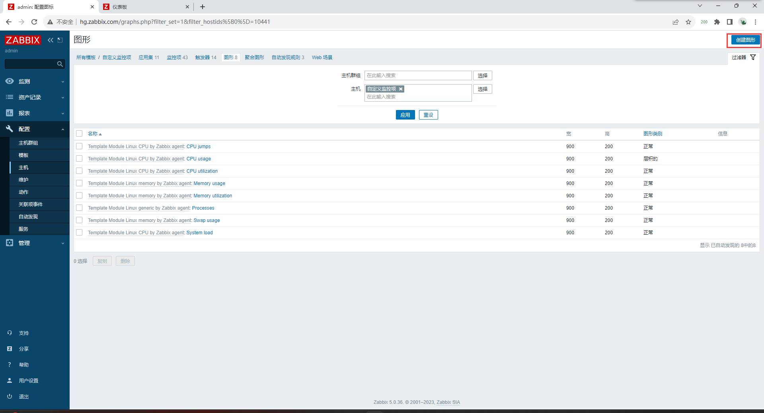Click 选择 button beside 主机群组

click(482, 75)
